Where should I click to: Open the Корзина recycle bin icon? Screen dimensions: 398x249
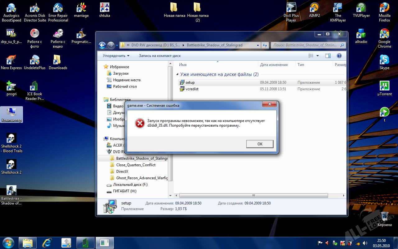pos(384,219)
